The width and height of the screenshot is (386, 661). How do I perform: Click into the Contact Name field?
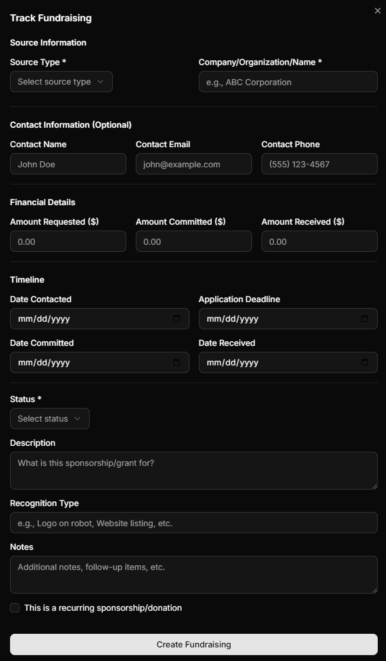pyautogui.click(x=68, y=164)
